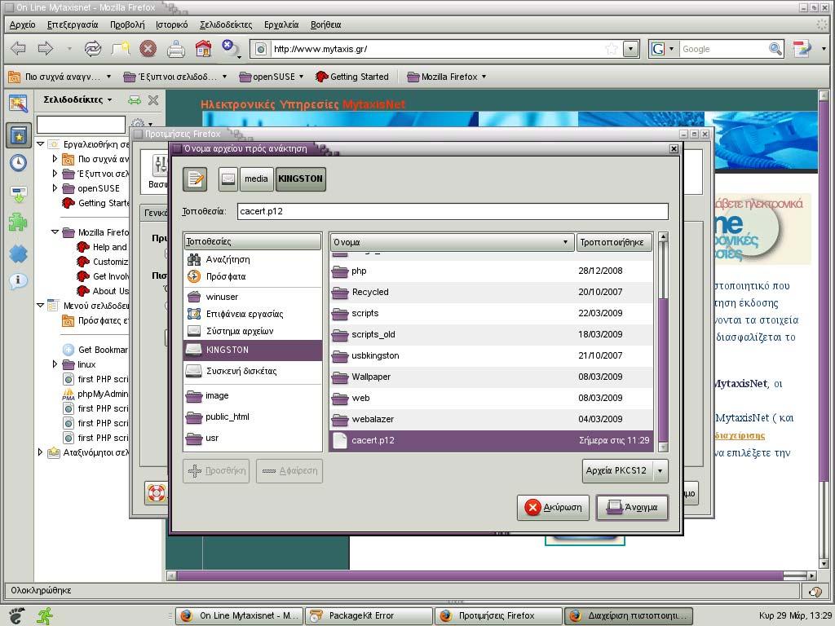This screenshot has height=626, width=835.
Task: Expand the Mozilla Firefox toolbar bookmark folder
Action: coord(446,77)
